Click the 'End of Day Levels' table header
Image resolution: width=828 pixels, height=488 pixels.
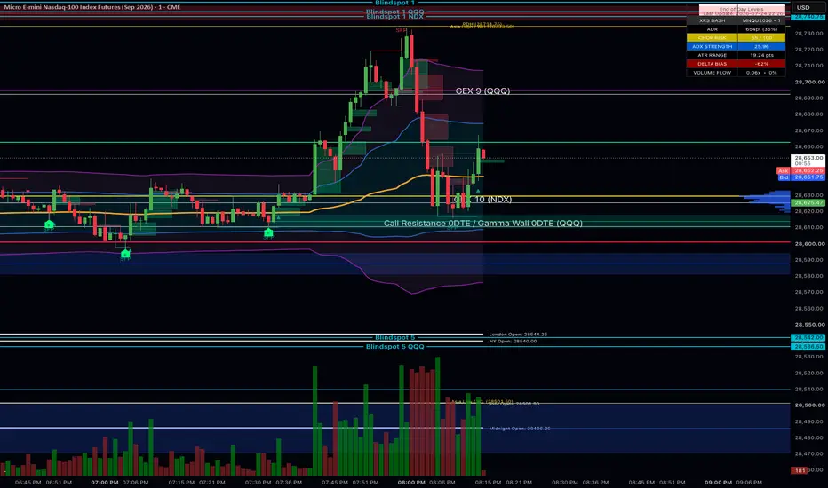[741, 9]
